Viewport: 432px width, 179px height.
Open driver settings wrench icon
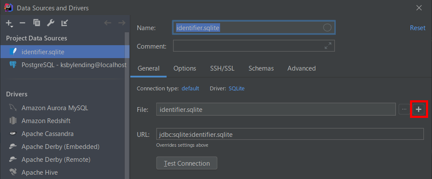coord(50,23)
